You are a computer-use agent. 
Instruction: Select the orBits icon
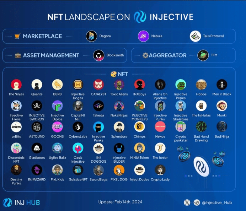point(16,127)
